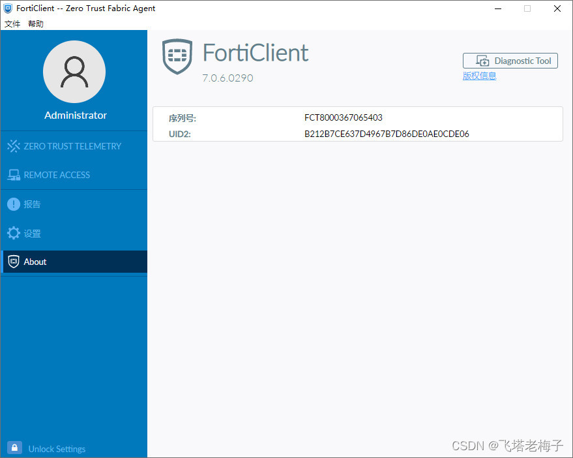Close the FortiClient window
This screenshot has width=573, height=458.
click(557, 8)
